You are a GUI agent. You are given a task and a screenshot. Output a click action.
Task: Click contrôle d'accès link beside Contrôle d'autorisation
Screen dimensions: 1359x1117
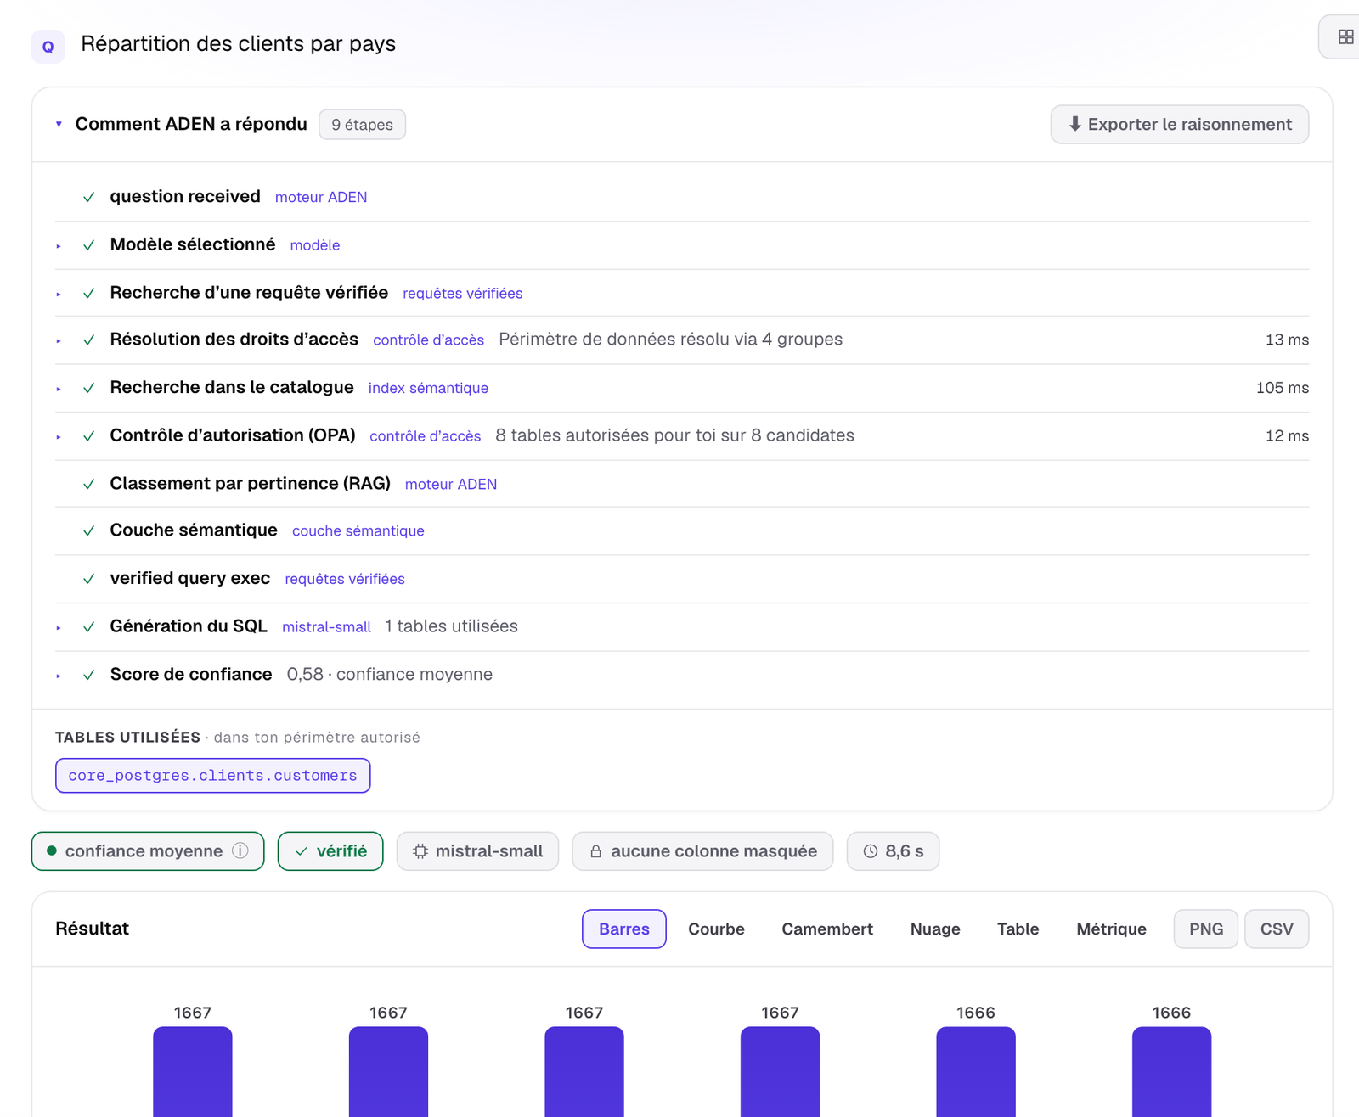(426, 435)
